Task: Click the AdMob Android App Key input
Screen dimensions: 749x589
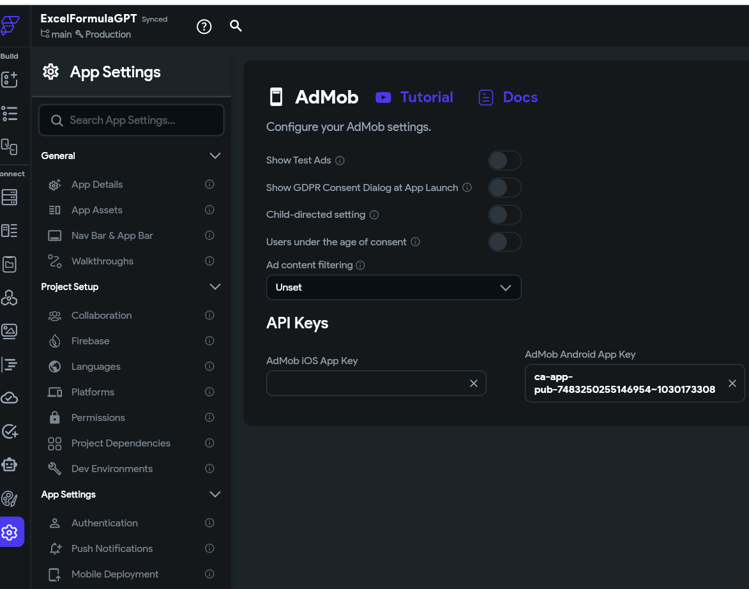Action: [x=634, y=383]
